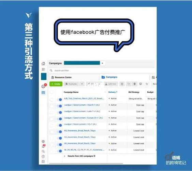Click the A/B Test flask icon

[x=106, y=84]
